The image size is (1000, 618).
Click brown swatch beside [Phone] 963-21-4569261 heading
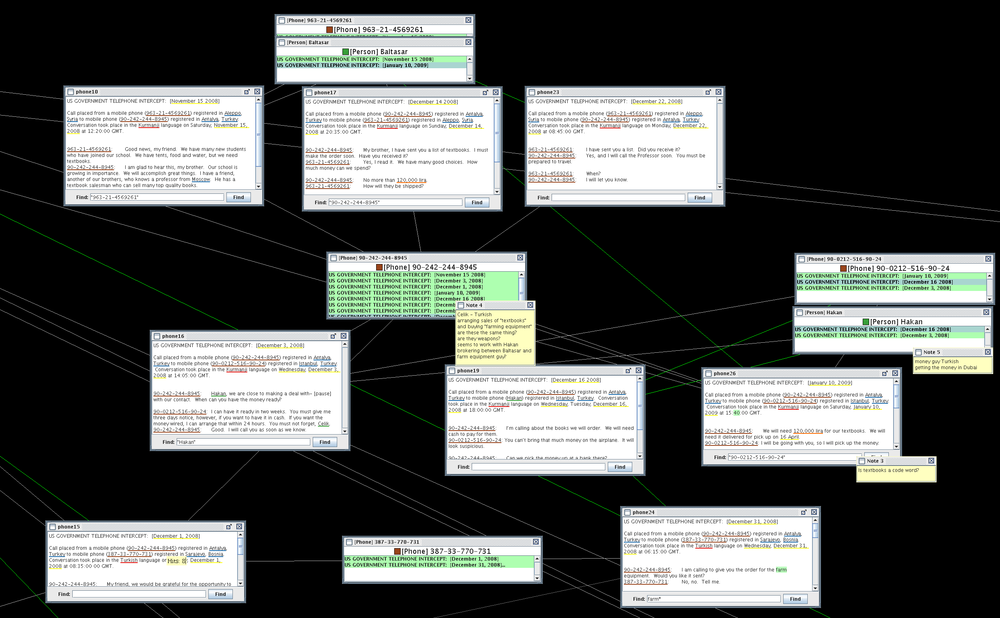point(330,30)
